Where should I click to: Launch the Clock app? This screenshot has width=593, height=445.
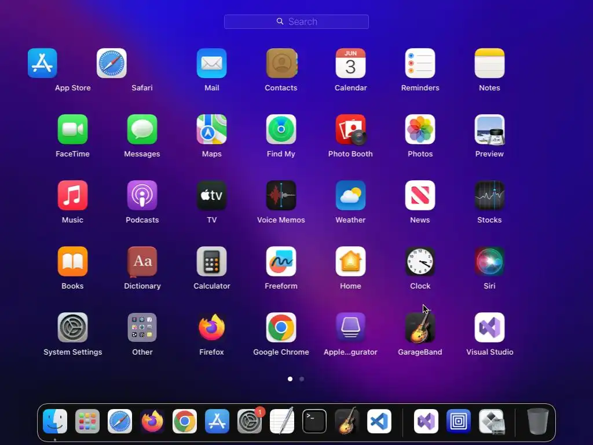[x=420, y=261]
